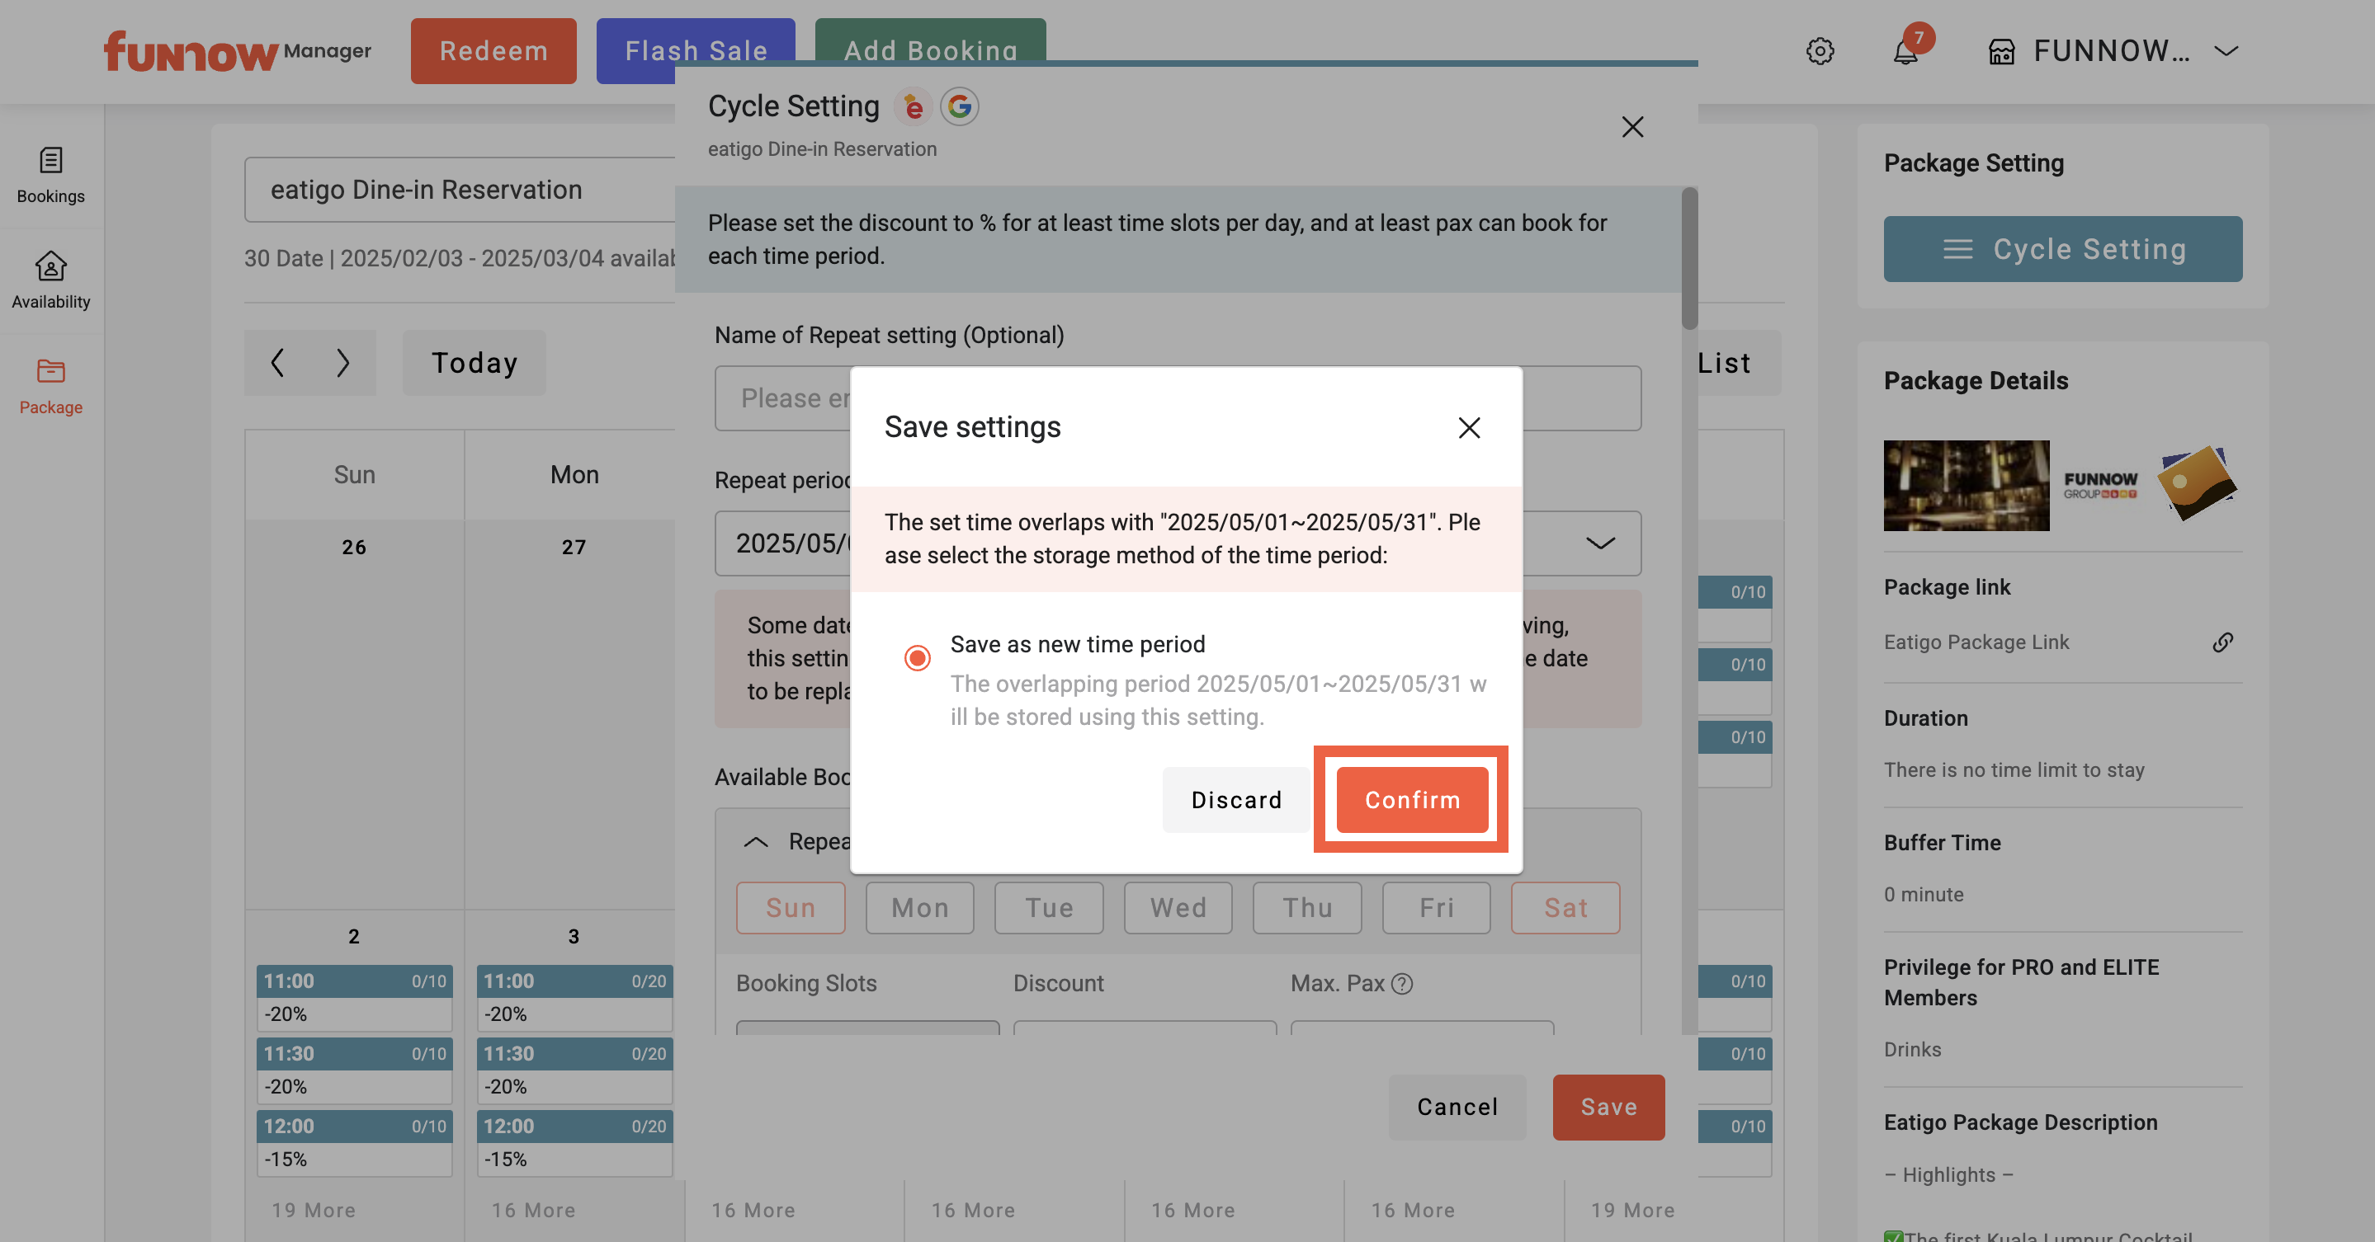Open 12:00 slot on Sunday 2

[354, 1143]
